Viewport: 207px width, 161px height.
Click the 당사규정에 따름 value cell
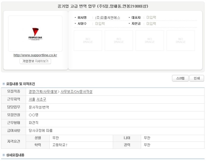click(x=115, y=131)
